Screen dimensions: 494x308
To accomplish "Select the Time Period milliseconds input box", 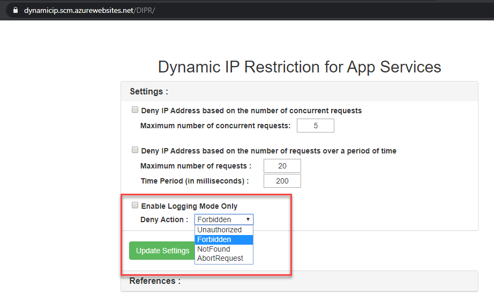I will coord(282,181).
